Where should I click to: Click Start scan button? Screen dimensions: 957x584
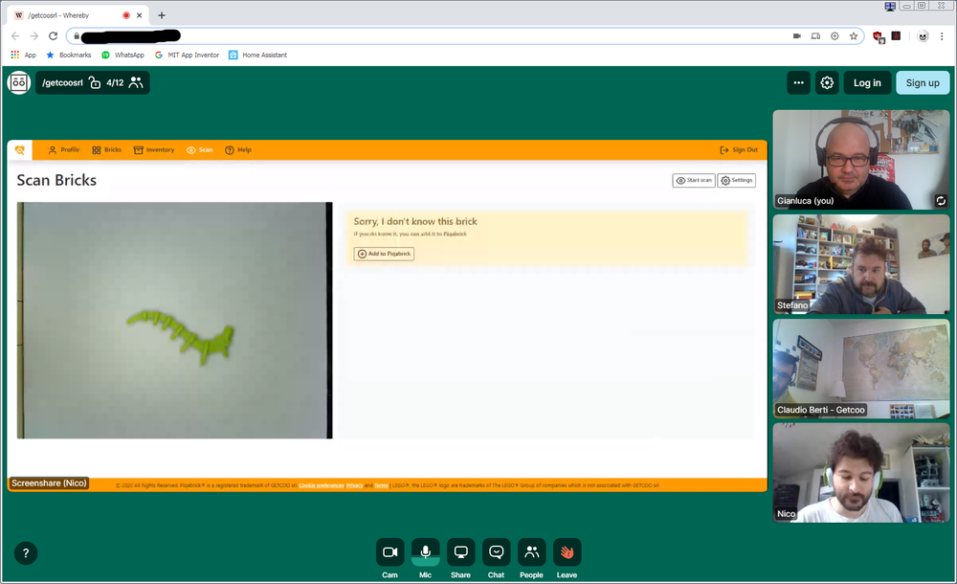(694, 180)
